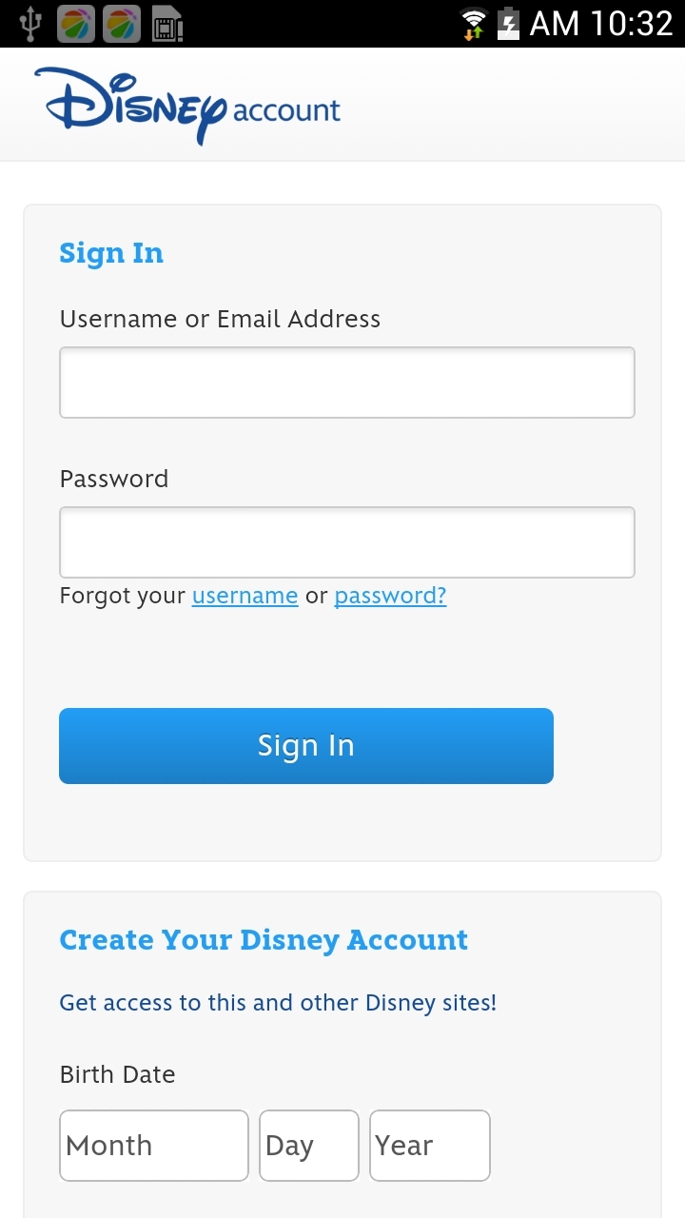Focus the Username or Email Address field
Screen dimensions: 685x1218
pos(347,383)
